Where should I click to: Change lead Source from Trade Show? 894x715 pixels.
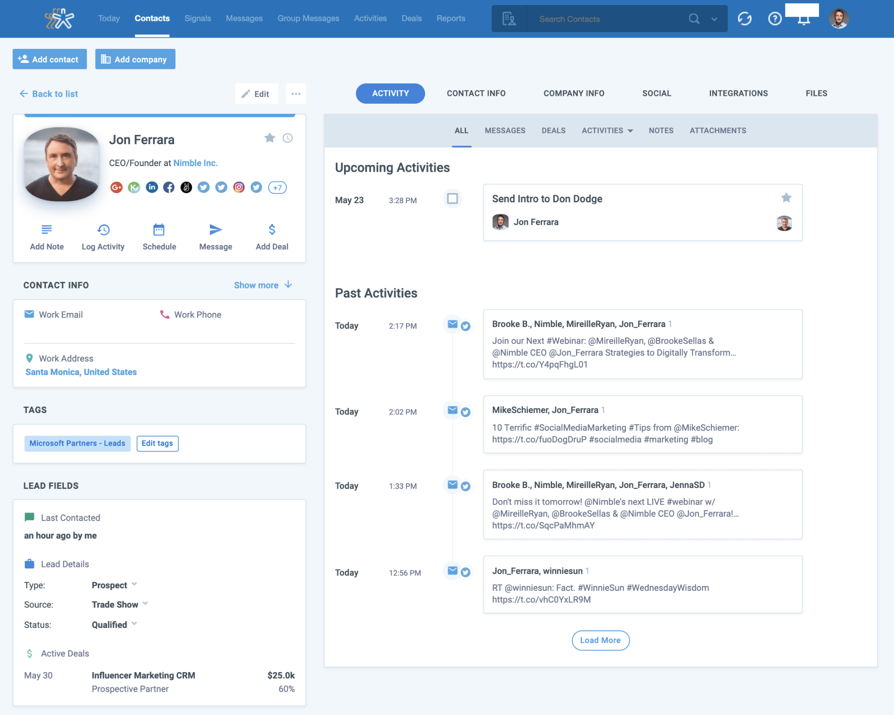(x=120, y=604)
